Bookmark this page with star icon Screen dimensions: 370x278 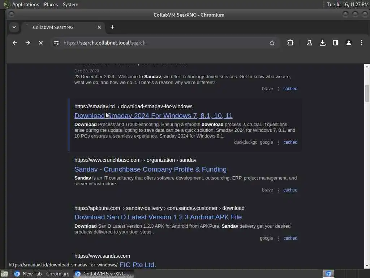click(272, 43)
